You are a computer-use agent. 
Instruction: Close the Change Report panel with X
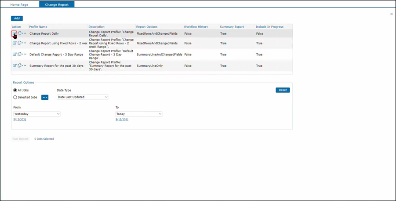coord(392,14)
